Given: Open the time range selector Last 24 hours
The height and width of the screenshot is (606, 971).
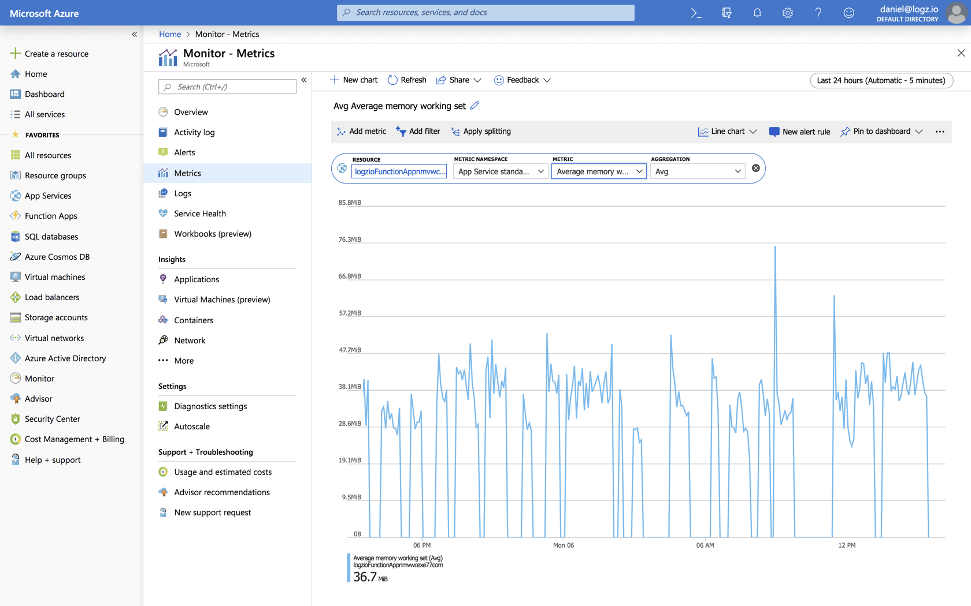Looking at the screenshot, I should tap(881, 80).
